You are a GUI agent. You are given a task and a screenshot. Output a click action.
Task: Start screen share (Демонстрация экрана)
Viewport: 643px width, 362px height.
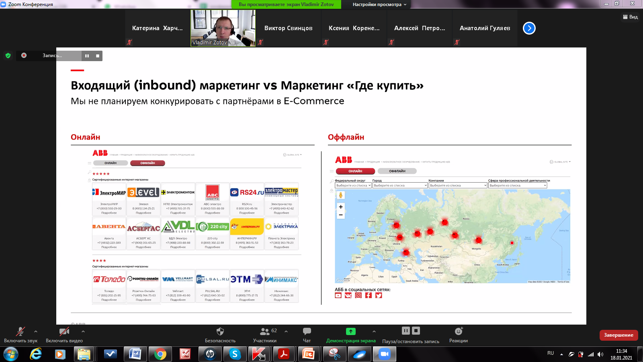tap(350, 332)
